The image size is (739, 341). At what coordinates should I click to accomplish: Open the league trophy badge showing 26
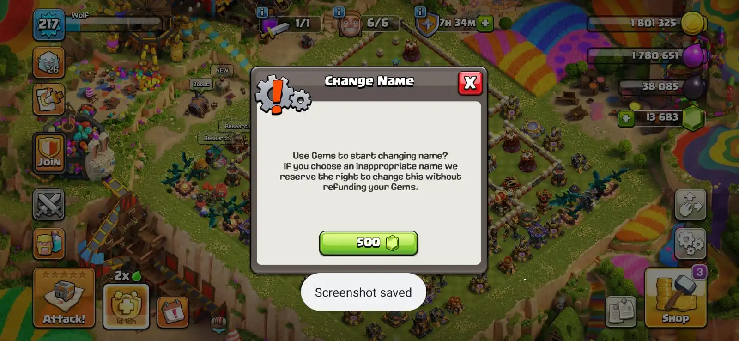(x=49, y=62)
